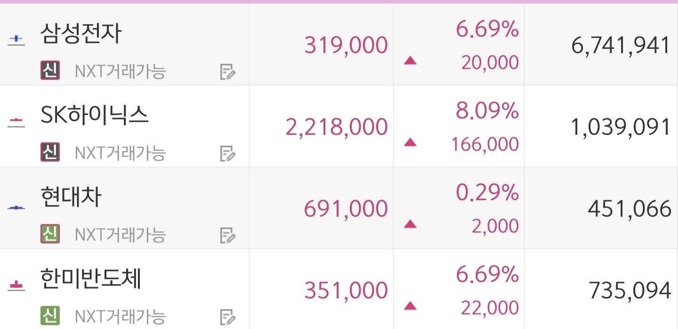Click the 신 credit badge under 삼성전자
Image resolution: width=678 pixels, height=329 pixels.
point(50,71)
